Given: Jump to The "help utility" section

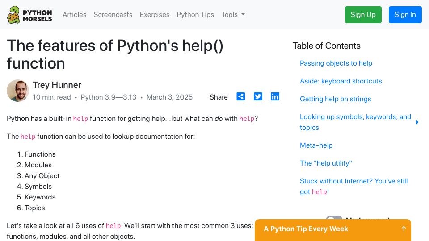Looking at the screenshot, I should (x=326, y=163).
